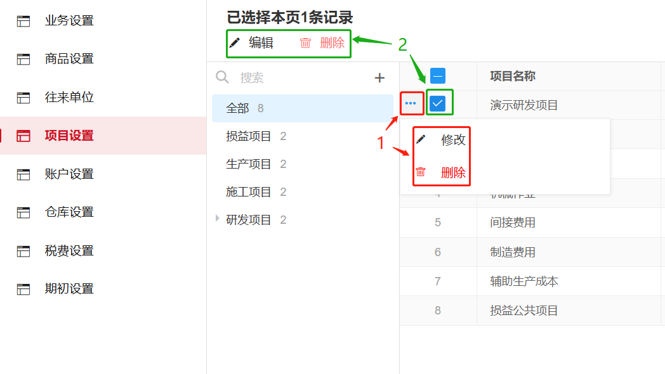Image resolution: width=665 pixels, height=374 pixels.
Task: Click the 业务设置 sidebar icon
Action: coord(23,21)
